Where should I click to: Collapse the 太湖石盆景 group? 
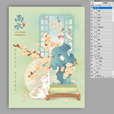(94, 27)
